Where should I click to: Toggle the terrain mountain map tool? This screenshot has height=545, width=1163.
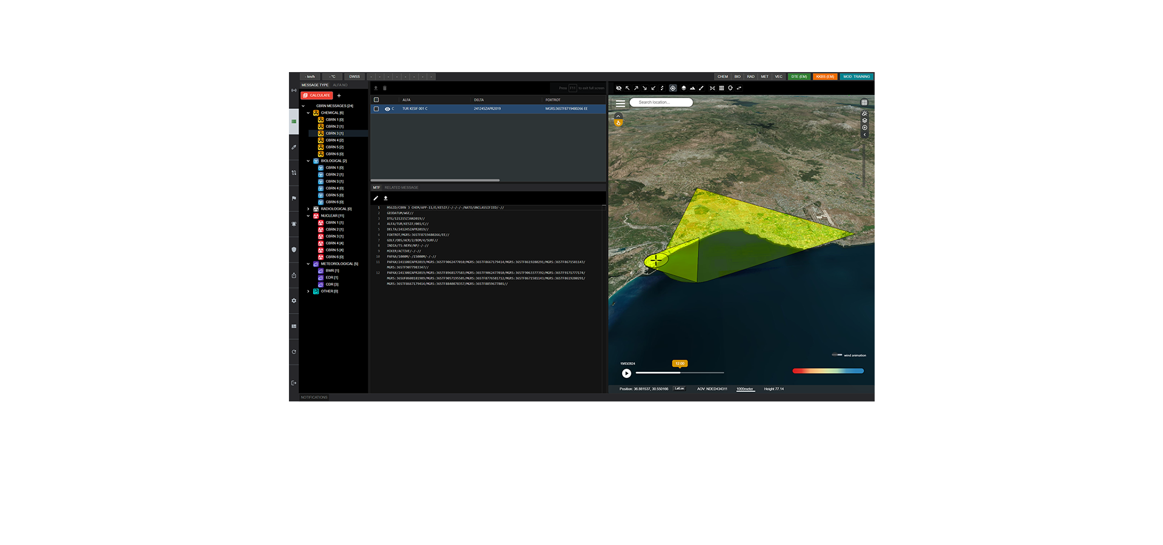(x=692, y=88)
